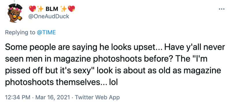The width and height of the screenshot is (231, 107).
Task: Click the sparkle emoji before BLM
Action: click(40, 9)
